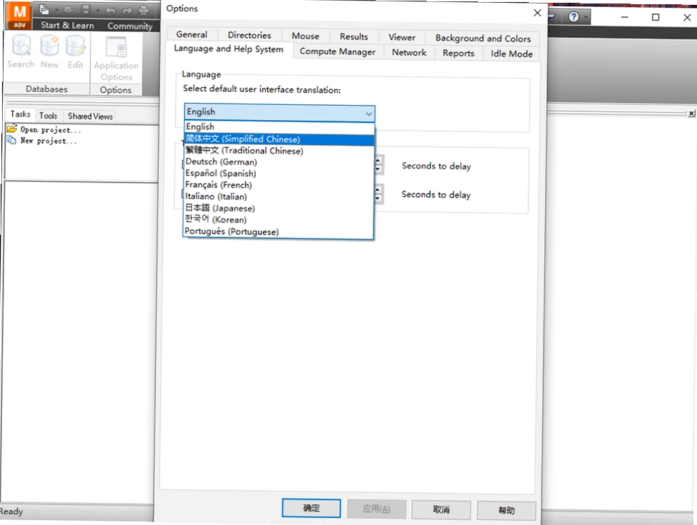Choose Simplified Chinese from the language list

[x=279, y=139]
